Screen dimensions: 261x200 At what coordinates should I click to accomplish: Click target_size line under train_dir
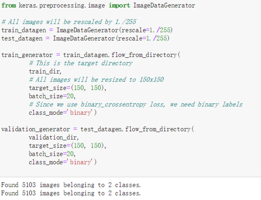coord(68,88)
